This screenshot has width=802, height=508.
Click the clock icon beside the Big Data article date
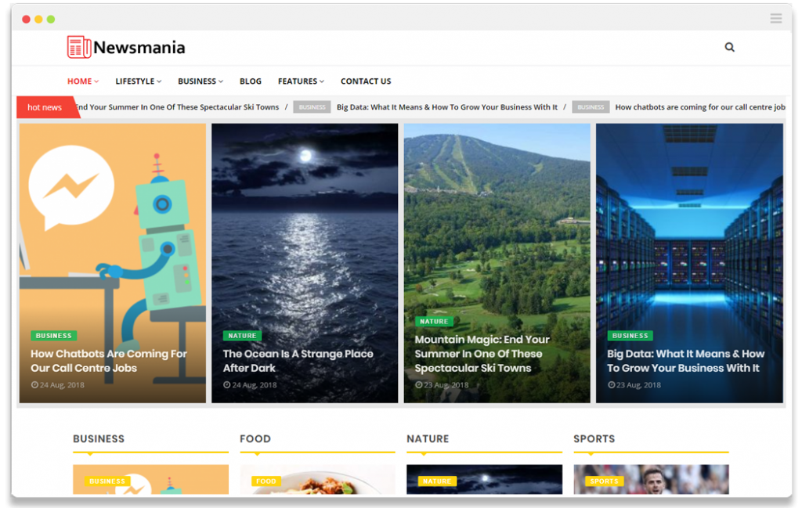(x=610, y=384)
